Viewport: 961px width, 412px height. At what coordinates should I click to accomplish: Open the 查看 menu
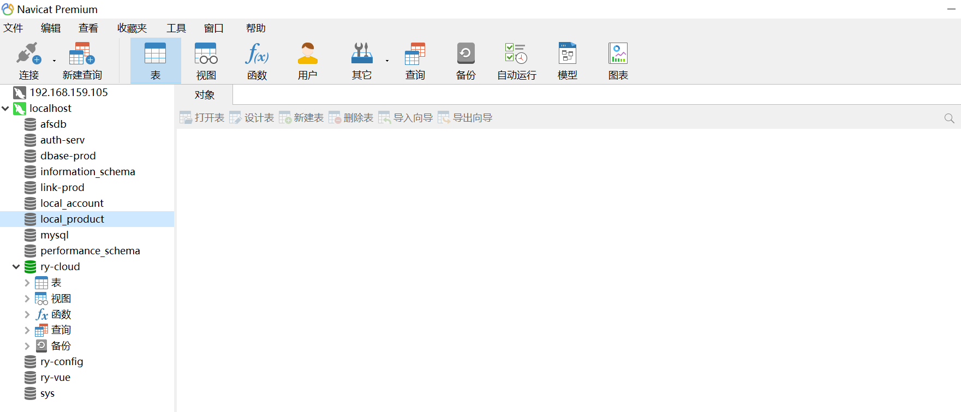pyautogui.click(x=88, y=28)
